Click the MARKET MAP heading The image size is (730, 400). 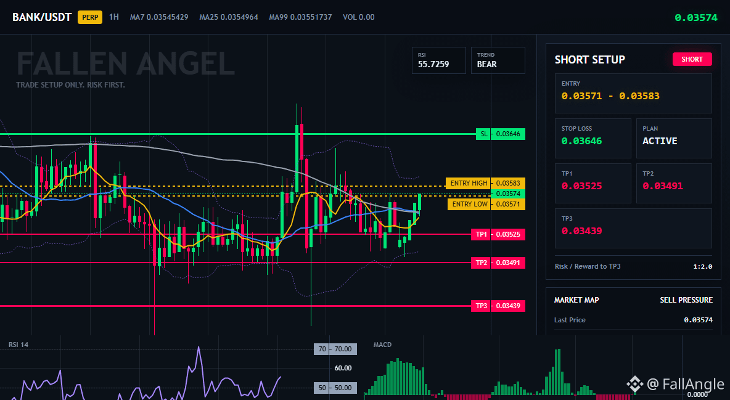tap(576, 300)
